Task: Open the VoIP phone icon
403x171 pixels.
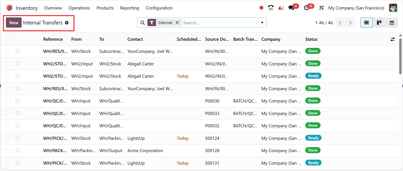Action: (x=271, y=8)
